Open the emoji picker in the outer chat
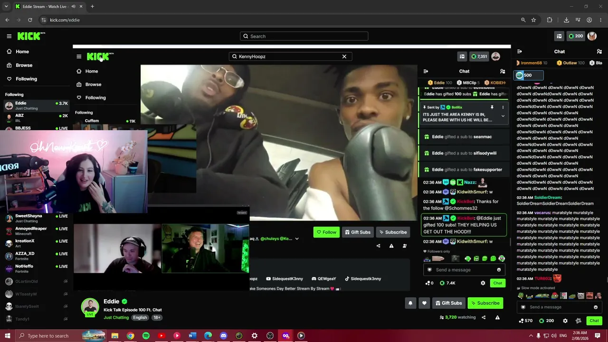 pyautogui.click(x=596, y=307)
